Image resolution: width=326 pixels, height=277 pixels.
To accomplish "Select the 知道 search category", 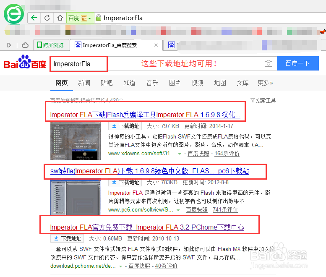I will pos(129,83).
